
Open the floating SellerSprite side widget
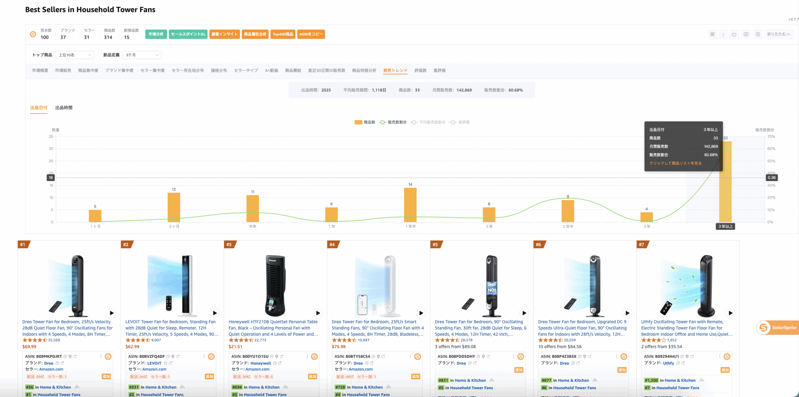777,328
